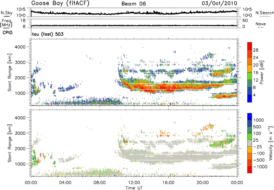Click the "12:00" time tick label

click(x=134, y=183)
